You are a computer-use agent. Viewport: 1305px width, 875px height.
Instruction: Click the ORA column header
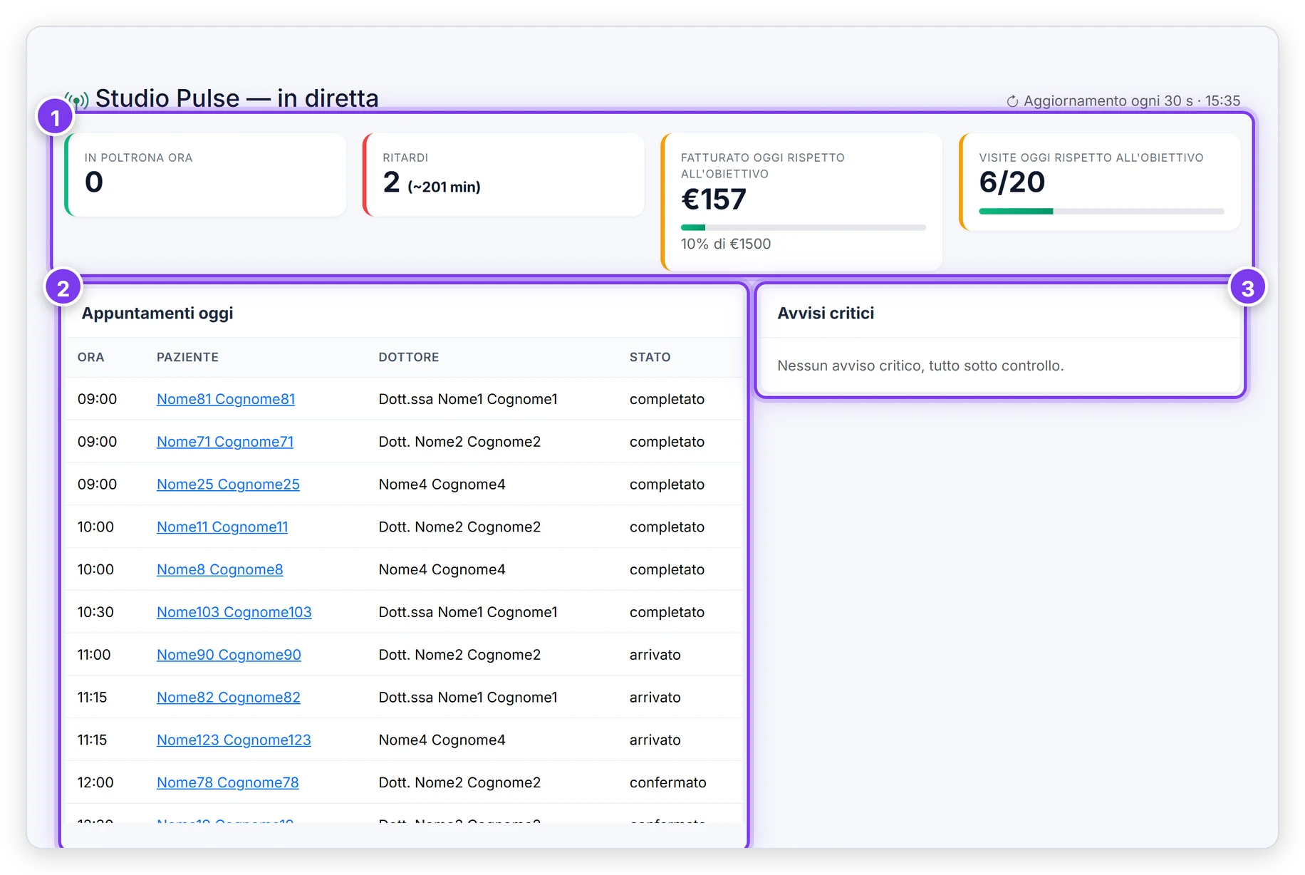(91, 357)
